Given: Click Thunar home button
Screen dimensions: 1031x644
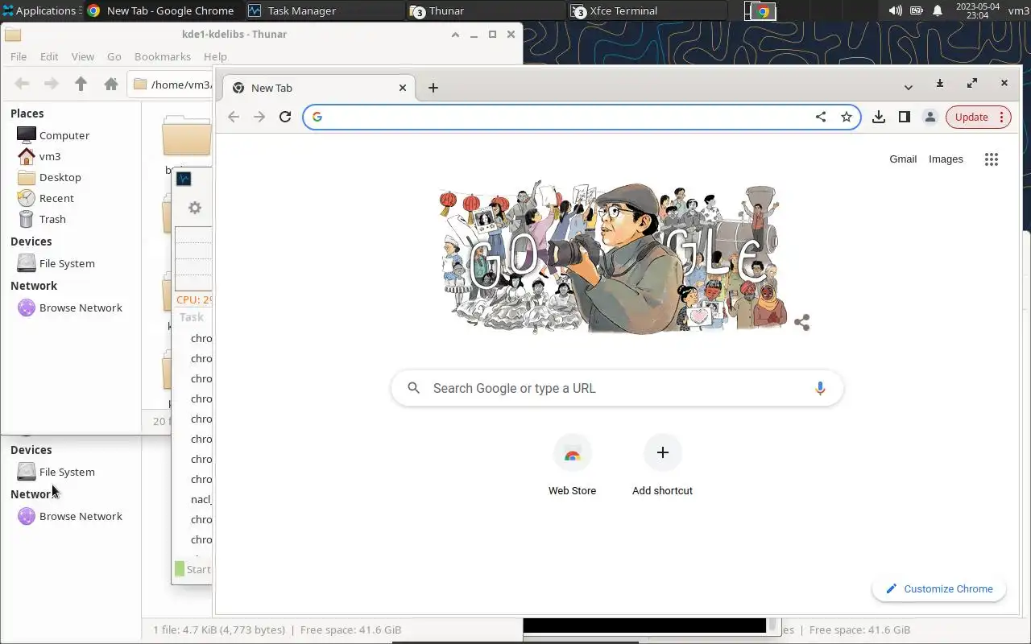Looking at the screenshot, I should 111,84.
